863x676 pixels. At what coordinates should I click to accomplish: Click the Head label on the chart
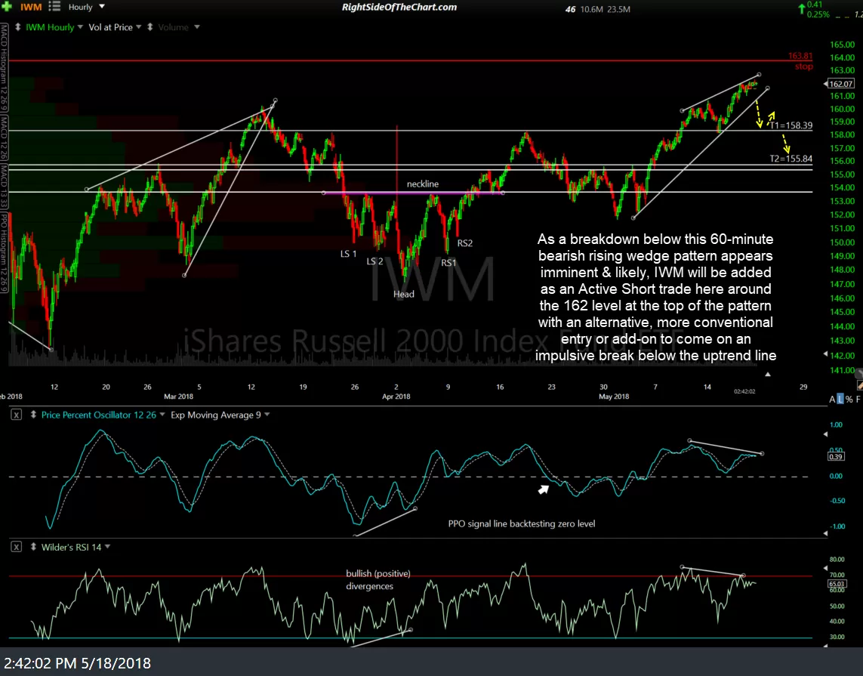(x=403, y=294)
